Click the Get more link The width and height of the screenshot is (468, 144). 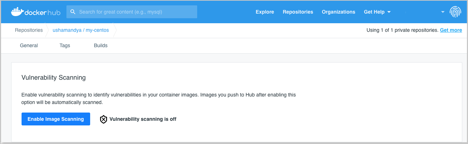(x=451, y=30)
